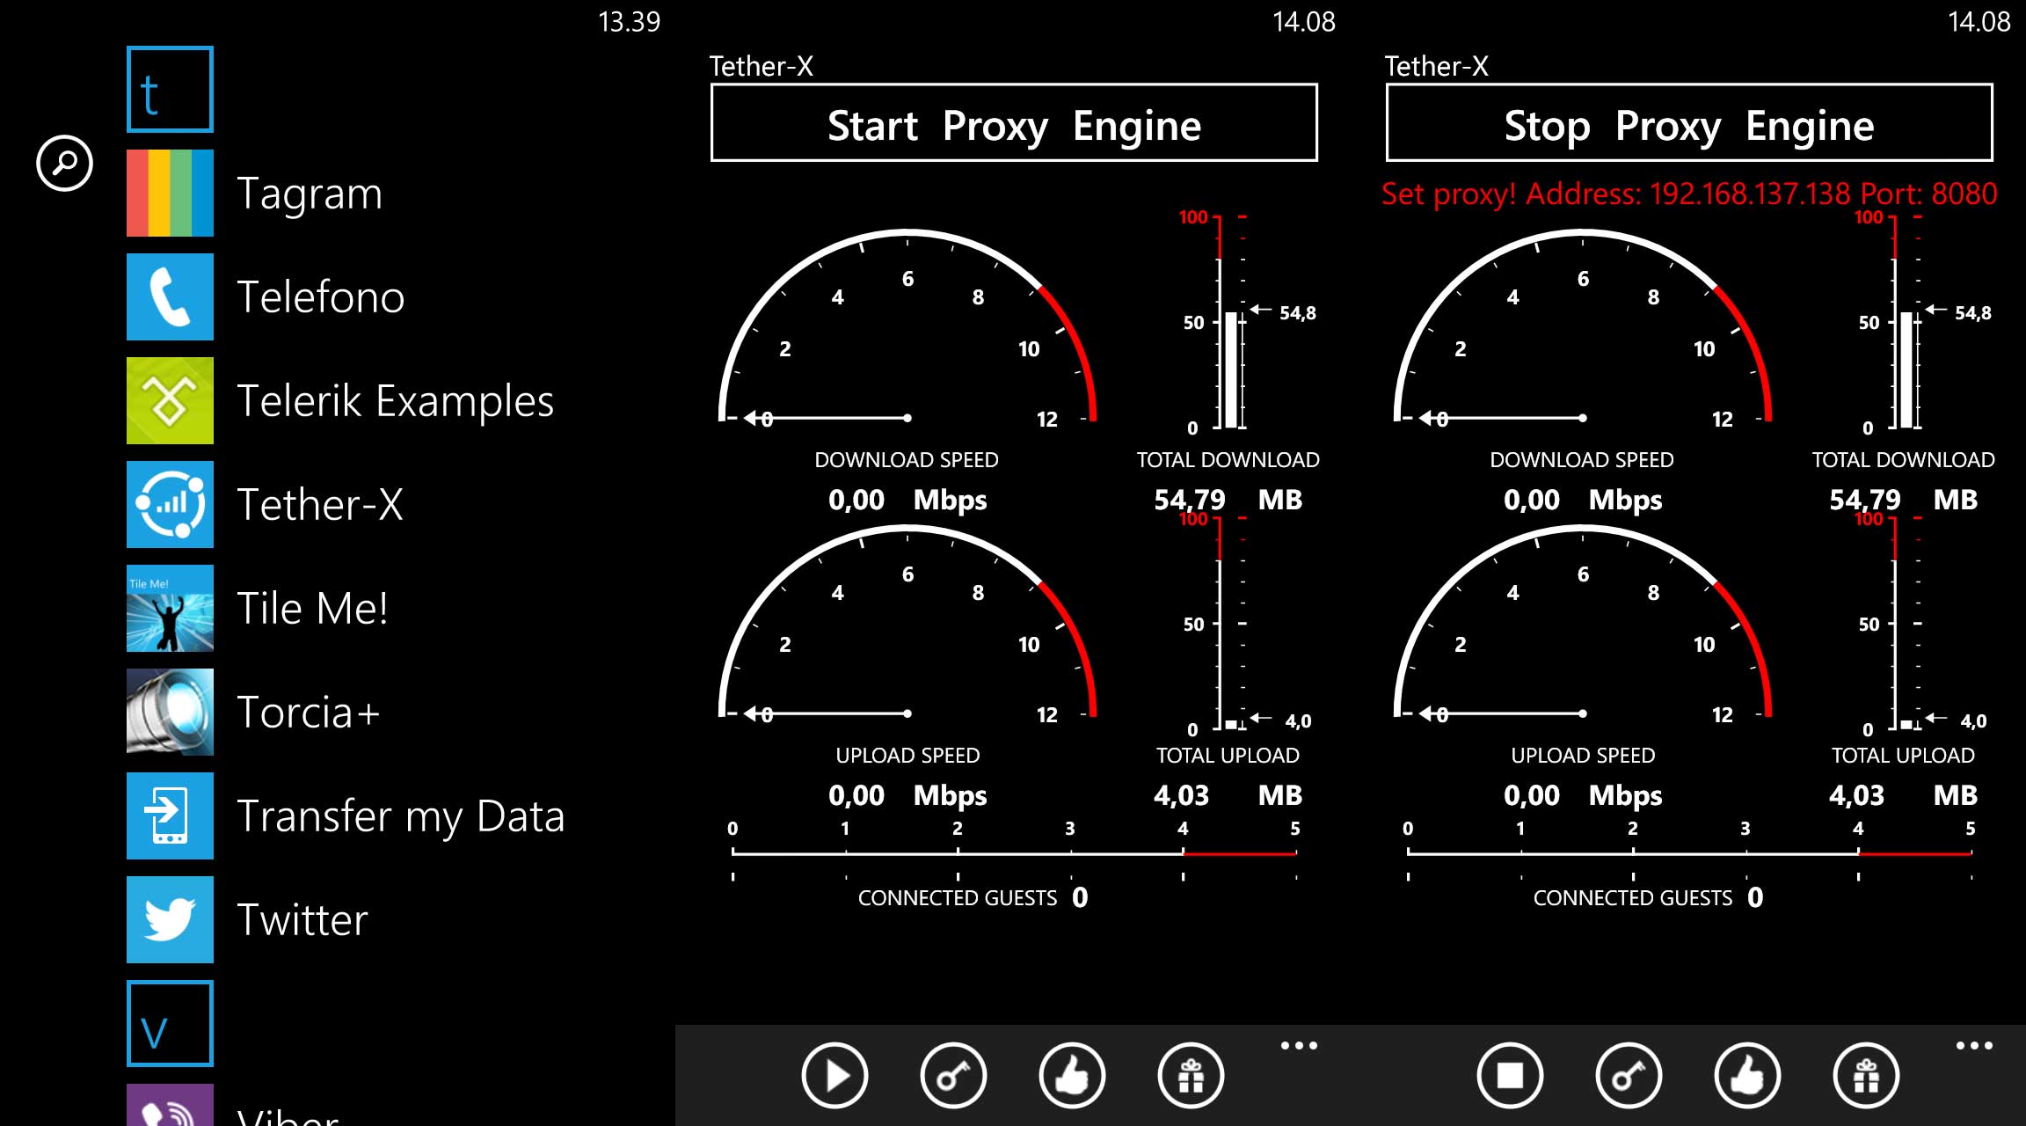Image resolution: width=2026 pixels, height=1126 pixels.
Task: Select Tile Me! label
Action: tap(312, 608)
